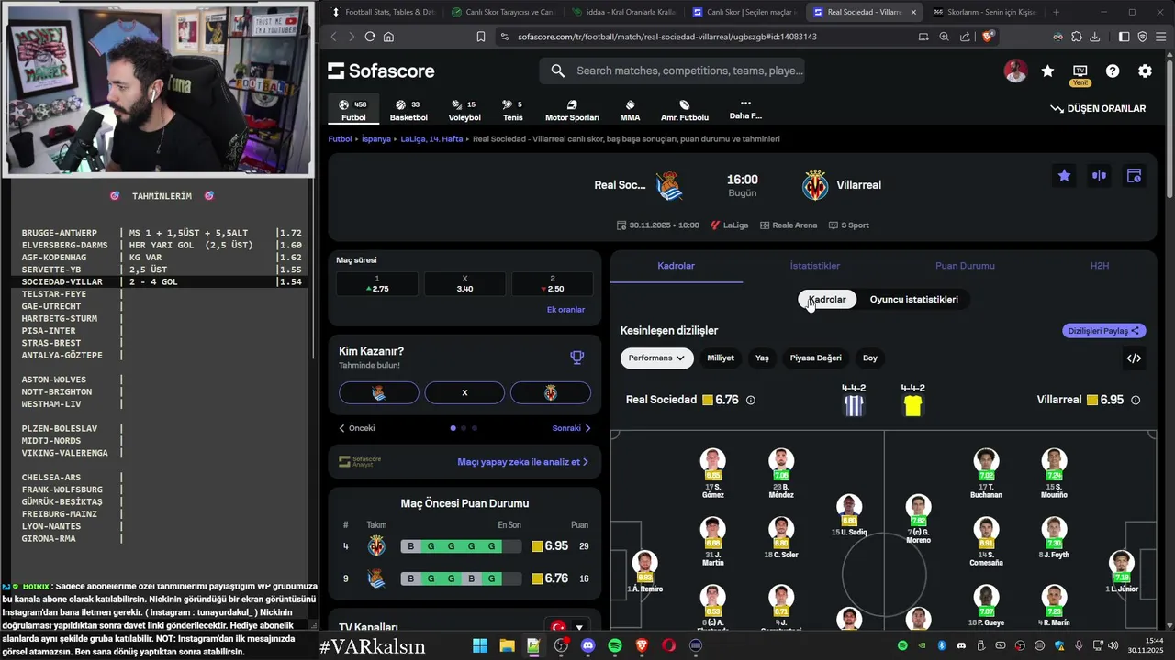This screenshot has height=660, width=1175.
Task: Select Boy lineup filter
Action: (x=870, y=358)
